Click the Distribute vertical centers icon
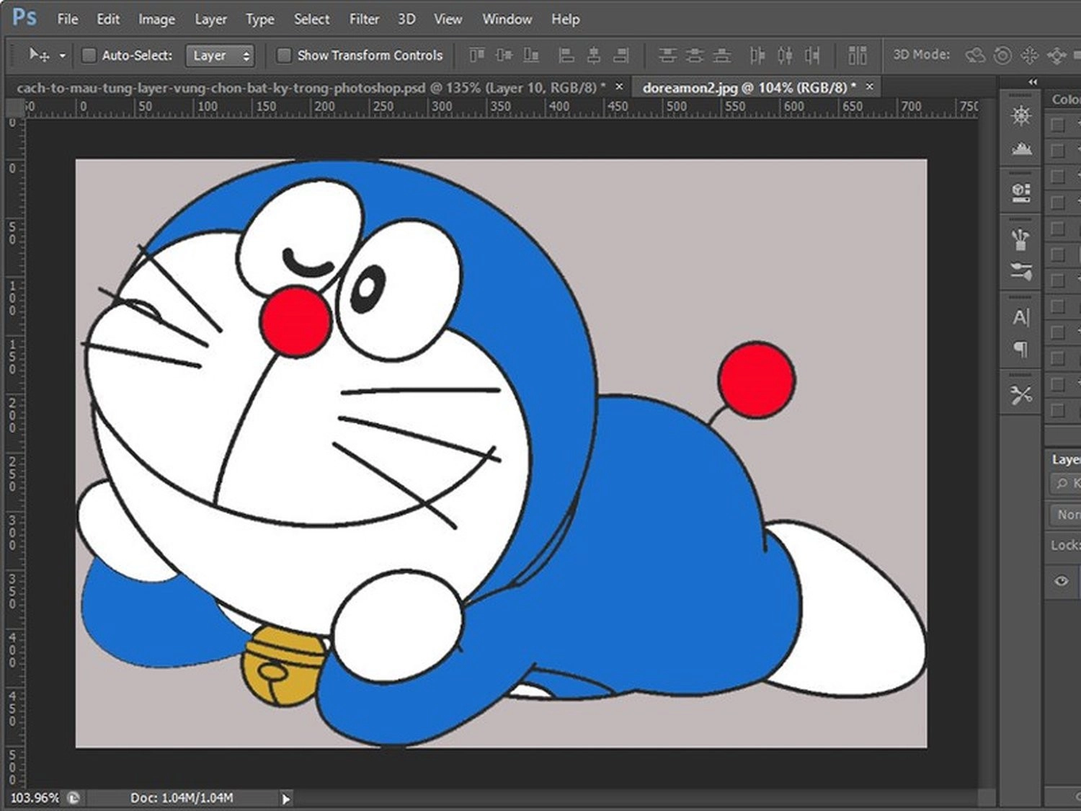 (x=695, y=55)
